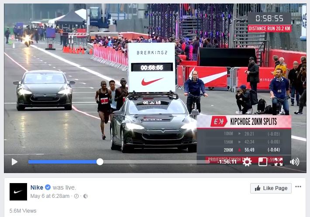Click the verified badge next to Nike
310x217 pixels.
click(x=48, y=187)
